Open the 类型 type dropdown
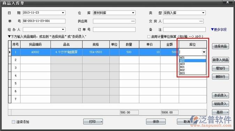The height and width of the screenshot is (131, 235). coord(203,13)
